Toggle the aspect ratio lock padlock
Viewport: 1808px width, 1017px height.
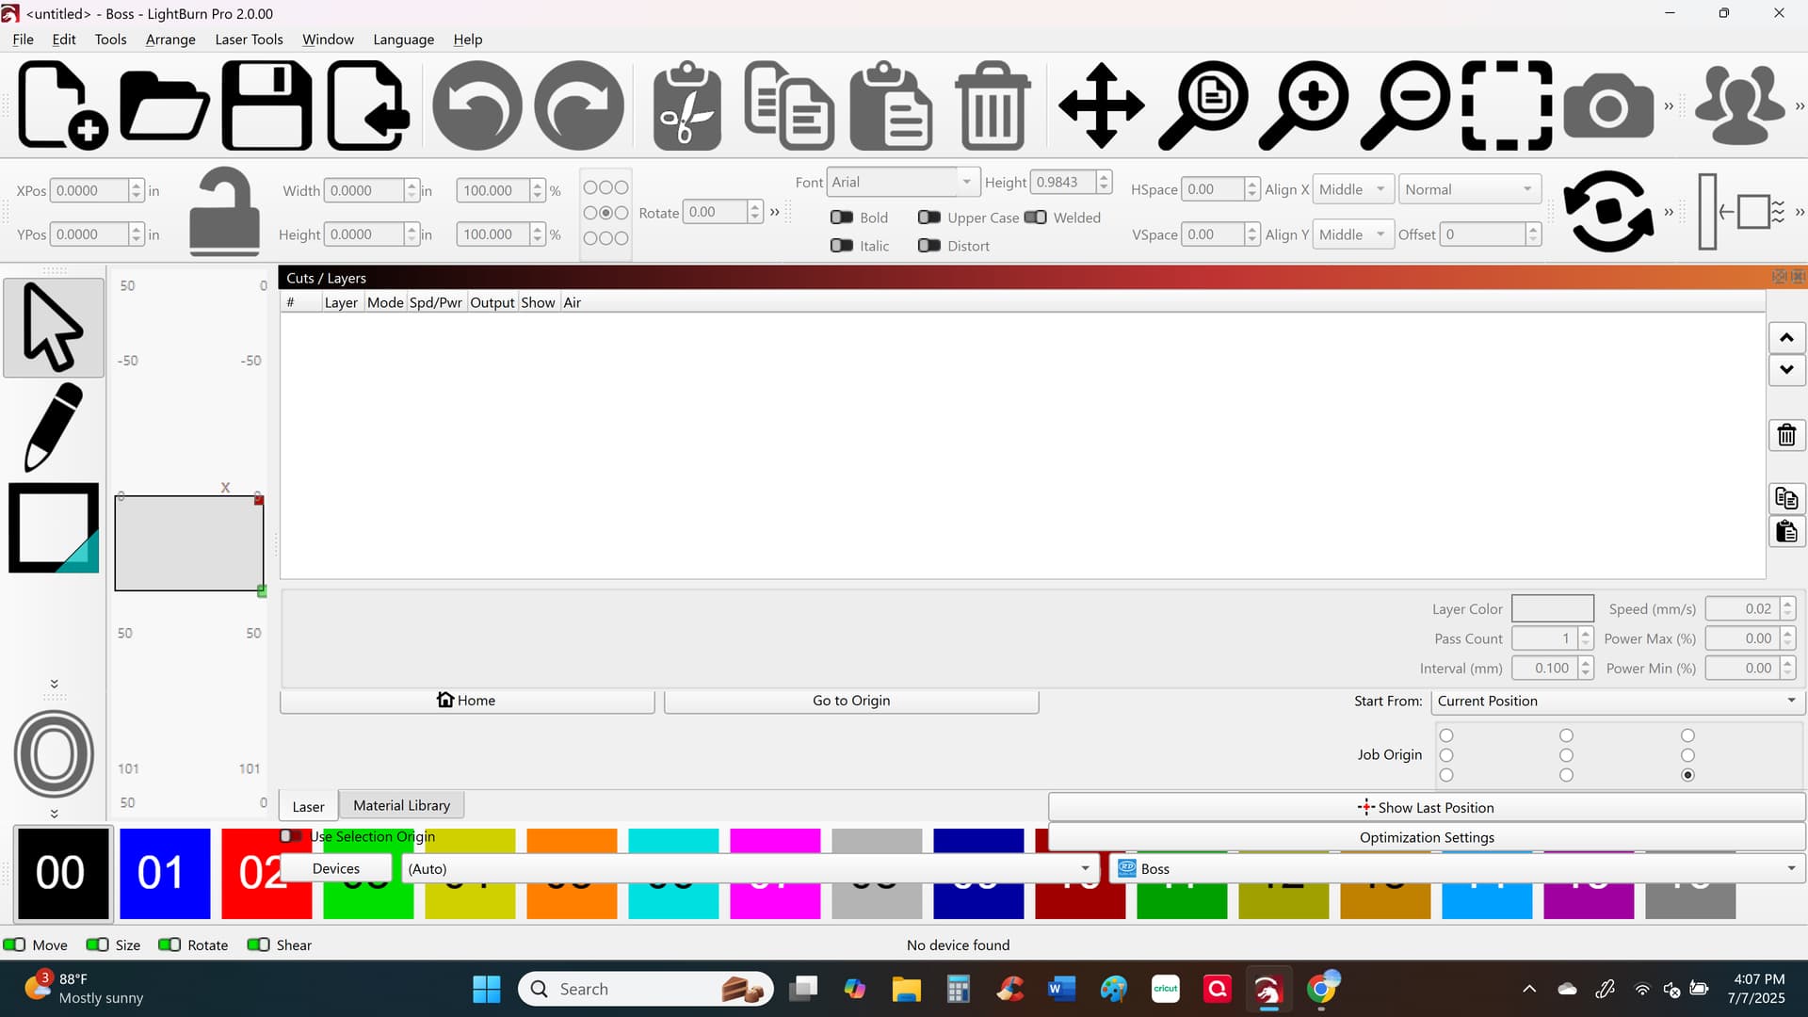[224, 212]
